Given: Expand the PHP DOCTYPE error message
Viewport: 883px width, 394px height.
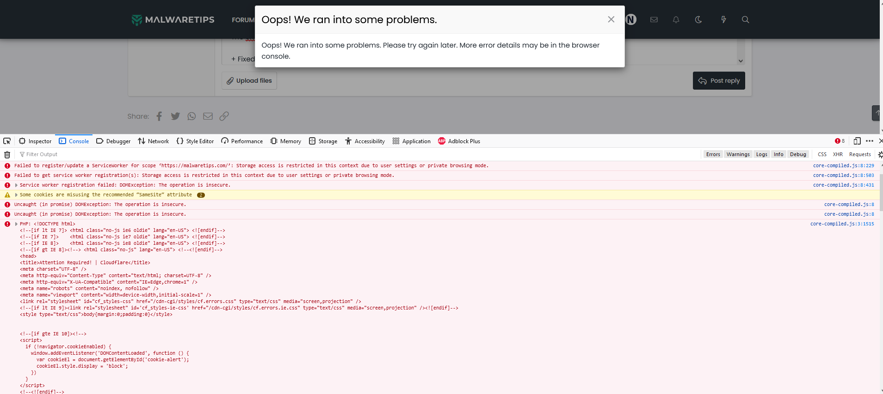Looking at the screenshot, I should [x=16, y=224].
